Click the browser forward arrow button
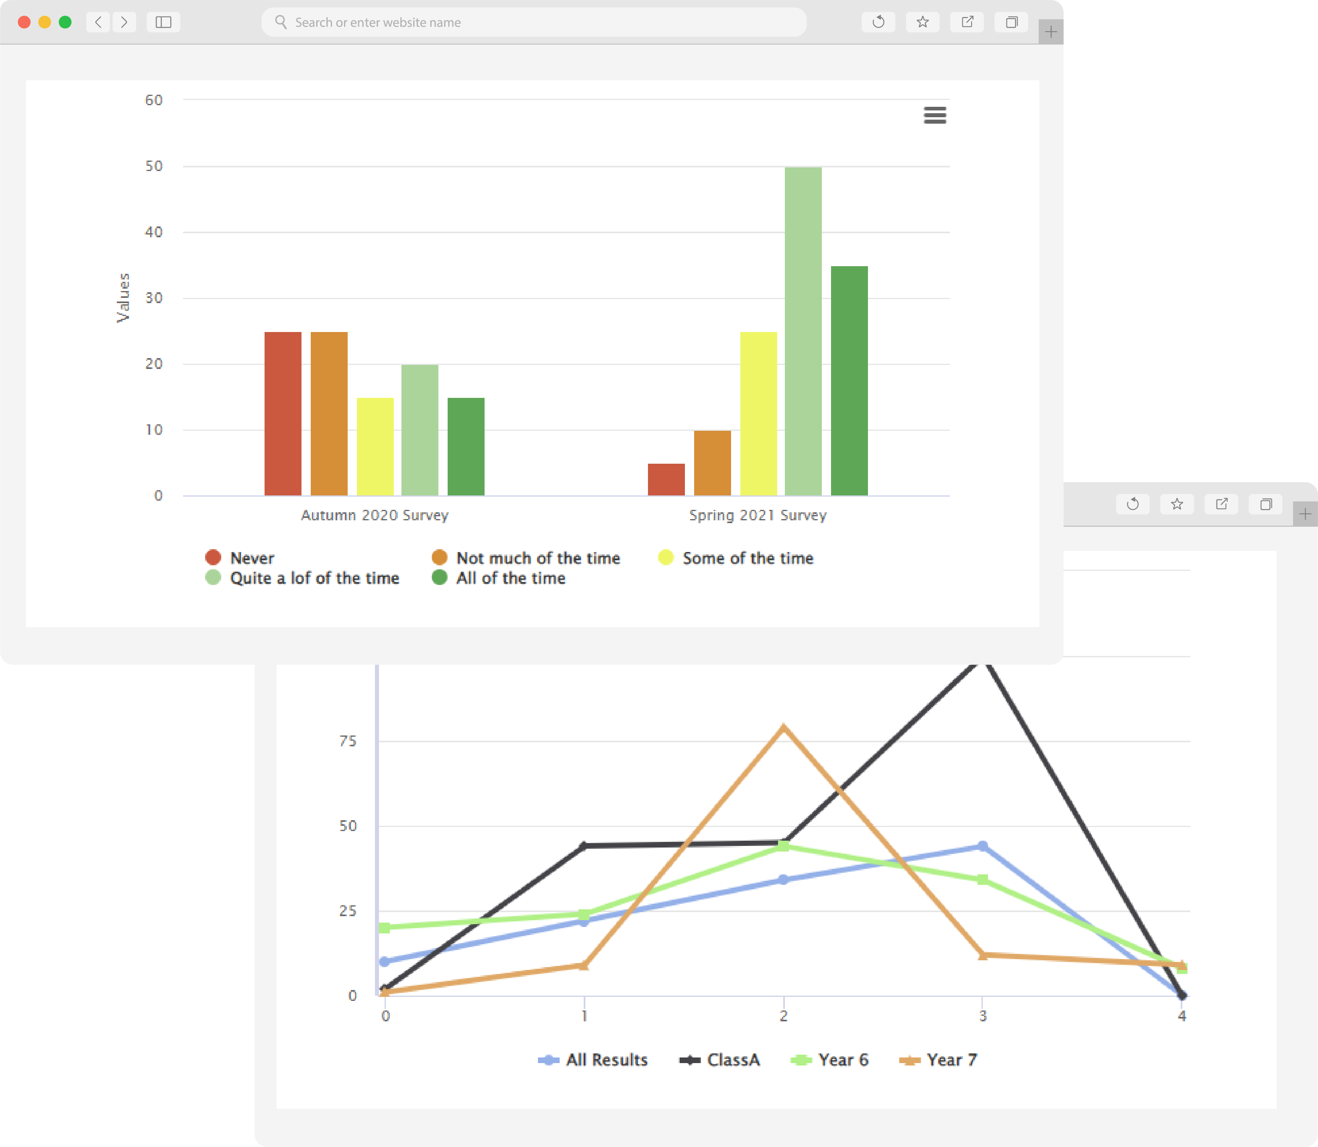This screenshot has height=1147, width=1318. 124,22
